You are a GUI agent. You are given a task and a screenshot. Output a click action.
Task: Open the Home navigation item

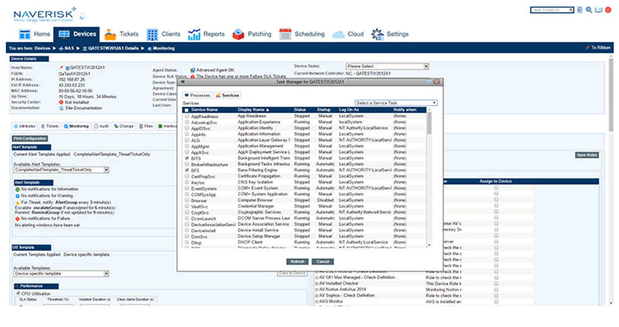(x=35, y=34)
